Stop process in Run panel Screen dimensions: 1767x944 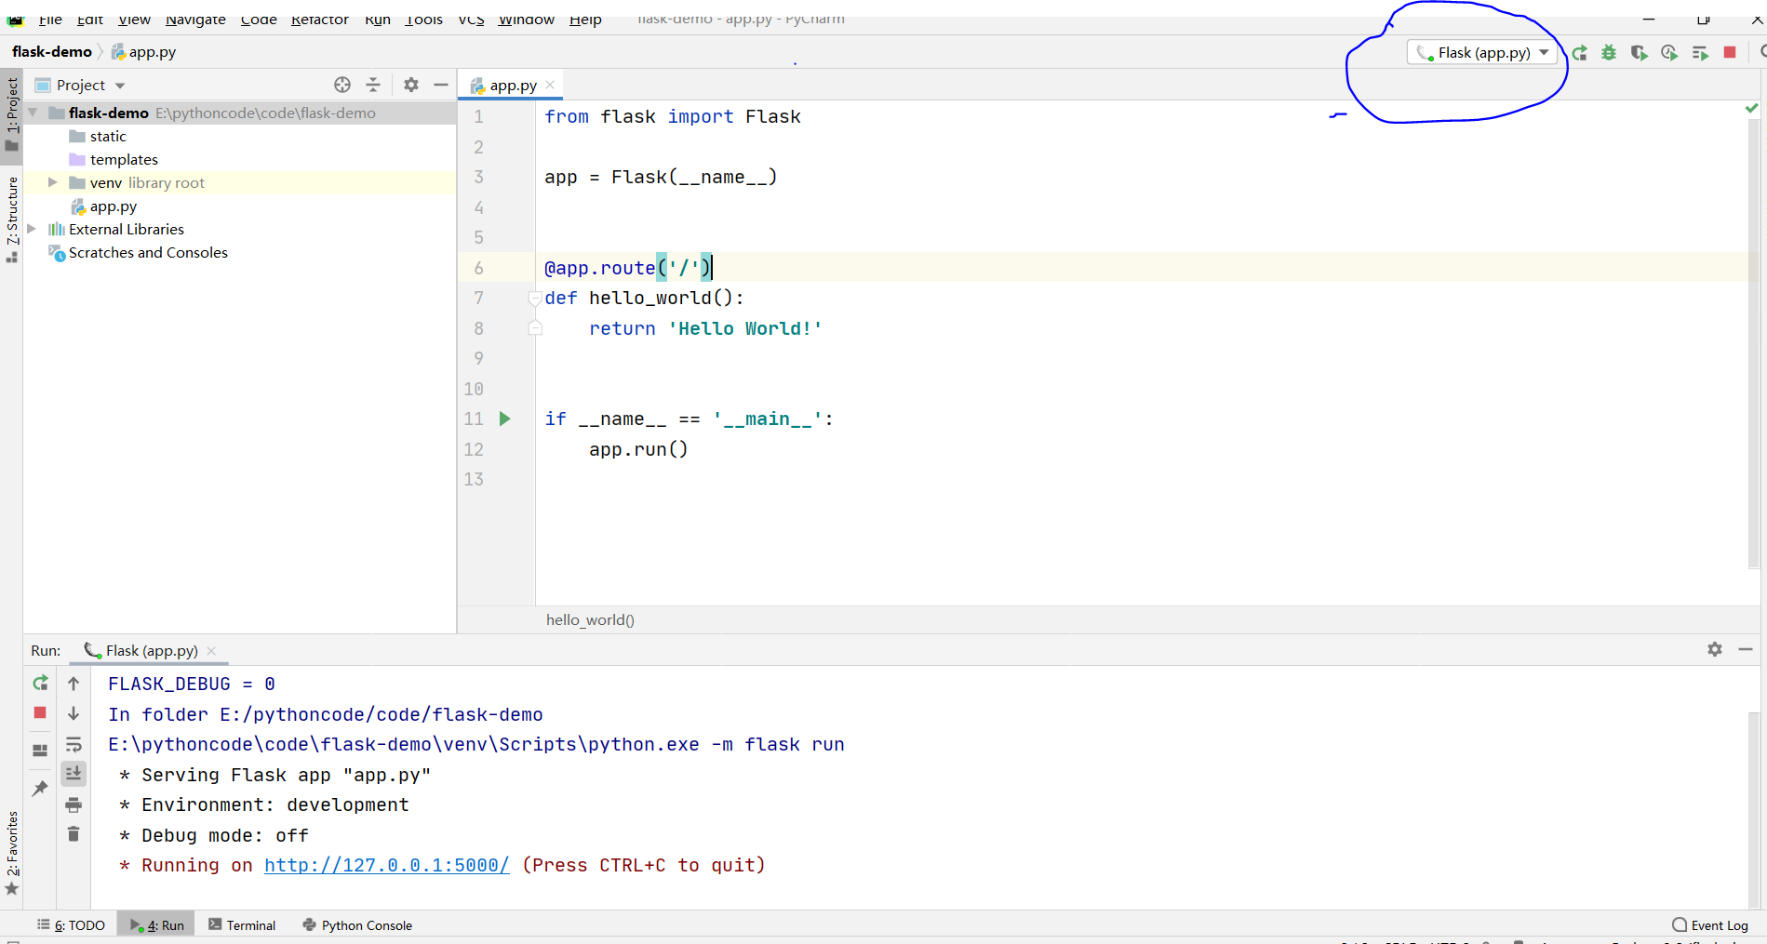point(40,713)
